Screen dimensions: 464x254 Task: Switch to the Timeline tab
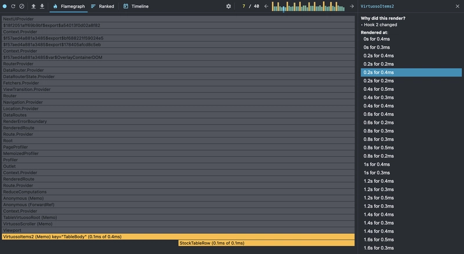[136, 6]
